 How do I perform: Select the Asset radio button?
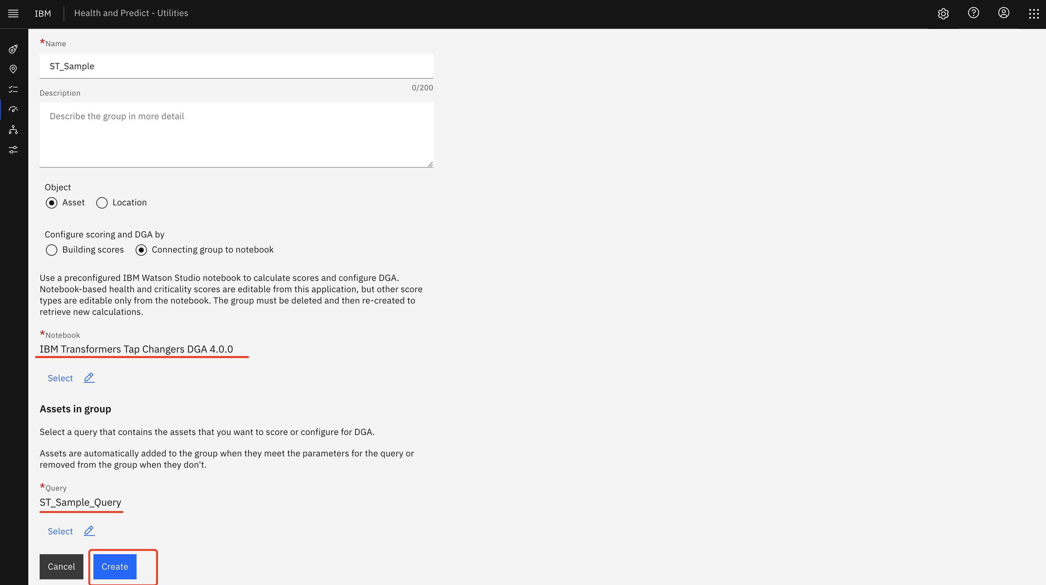[x=52, y=203]
